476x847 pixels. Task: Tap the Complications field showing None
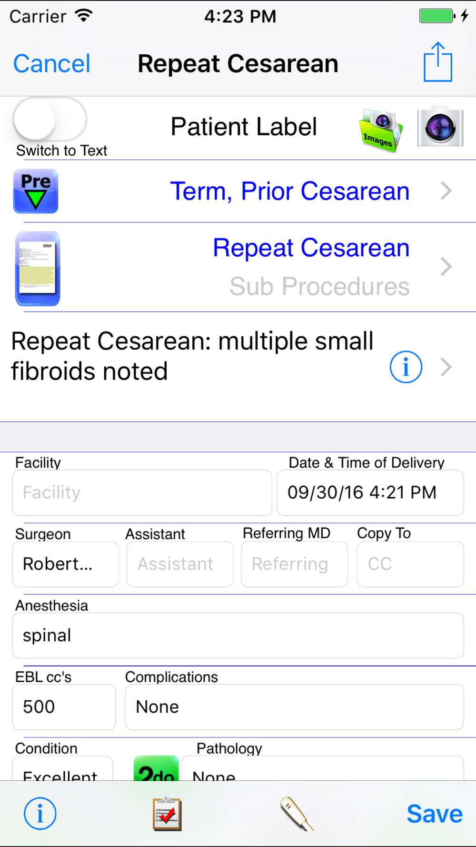tap(294, 707)
